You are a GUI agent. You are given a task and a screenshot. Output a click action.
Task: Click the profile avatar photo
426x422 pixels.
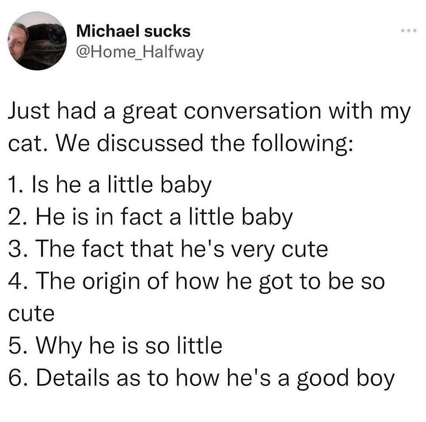point(37,41)
